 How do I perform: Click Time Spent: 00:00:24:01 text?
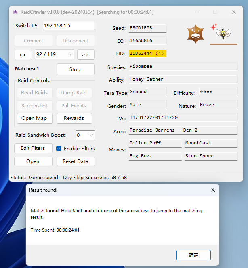55,230
